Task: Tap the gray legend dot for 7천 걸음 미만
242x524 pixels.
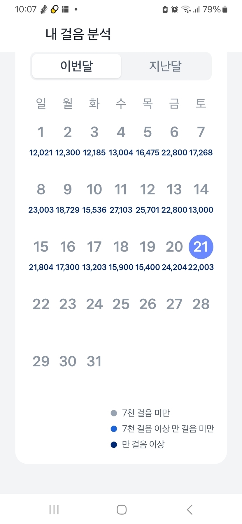Action: tap(114, 413)
